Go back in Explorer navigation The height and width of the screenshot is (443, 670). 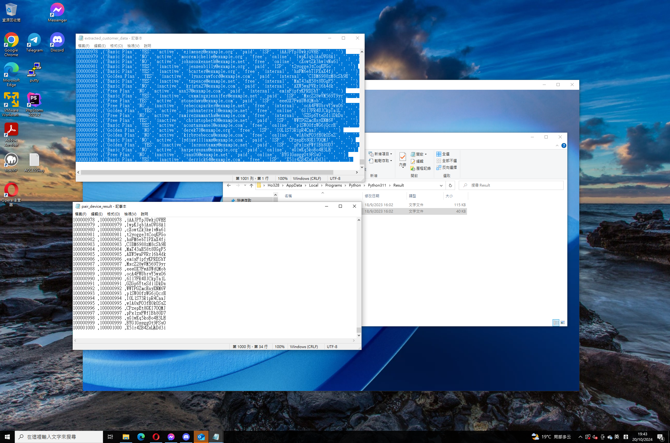click(x=229, y=185)
